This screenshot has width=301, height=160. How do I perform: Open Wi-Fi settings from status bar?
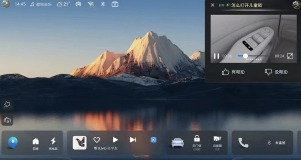tap(91, 4)
